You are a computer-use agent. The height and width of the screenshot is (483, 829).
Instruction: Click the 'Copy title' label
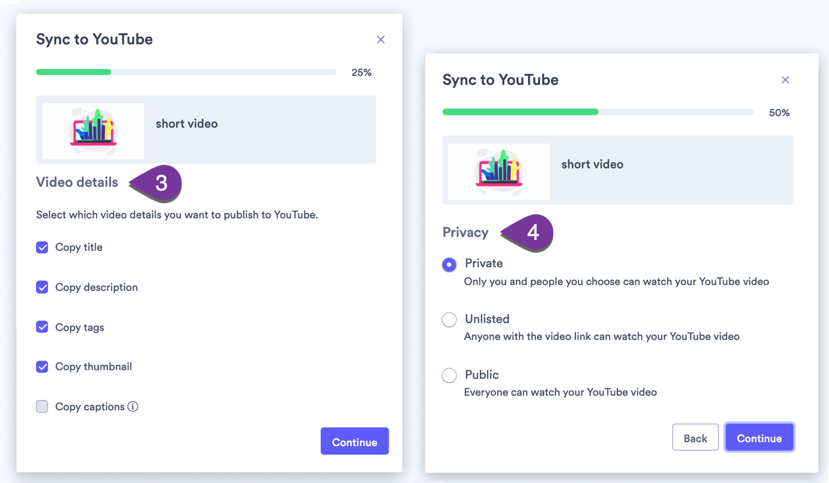click(79, 248)
